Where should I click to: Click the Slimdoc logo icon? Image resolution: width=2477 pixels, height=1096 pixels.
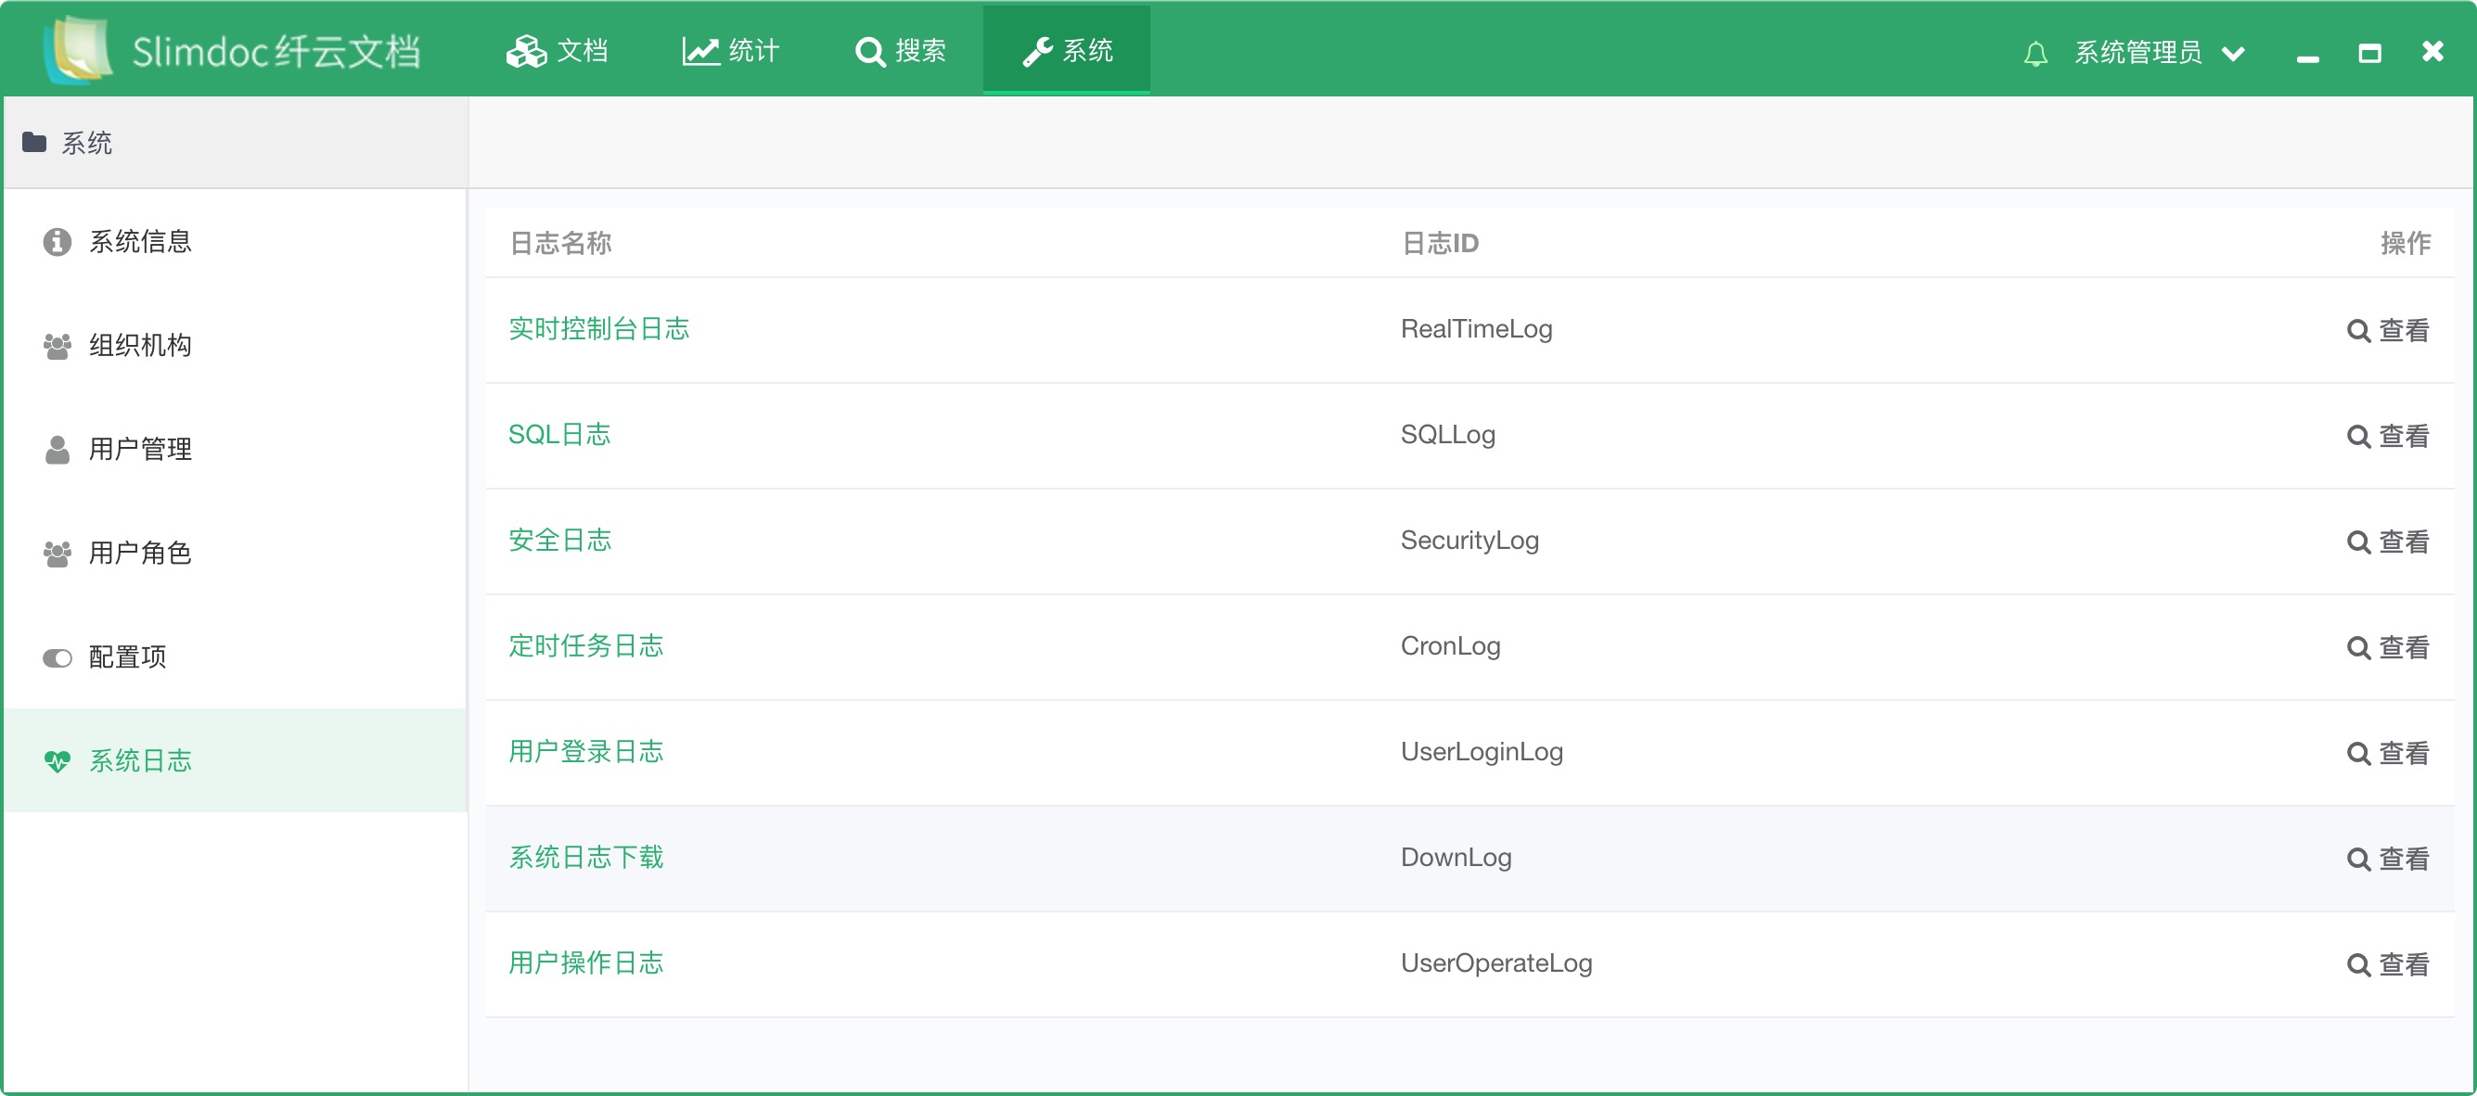pyautogui.click(x=78, y=50)
